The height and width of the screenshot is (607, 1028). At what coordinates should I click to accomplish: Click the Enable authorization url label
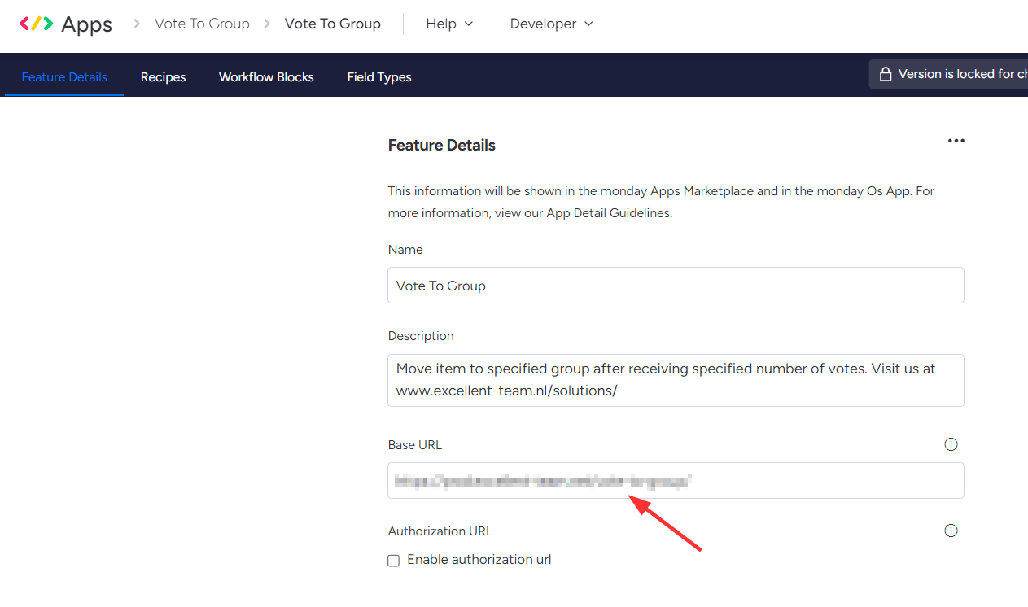[x=479, y=560]
